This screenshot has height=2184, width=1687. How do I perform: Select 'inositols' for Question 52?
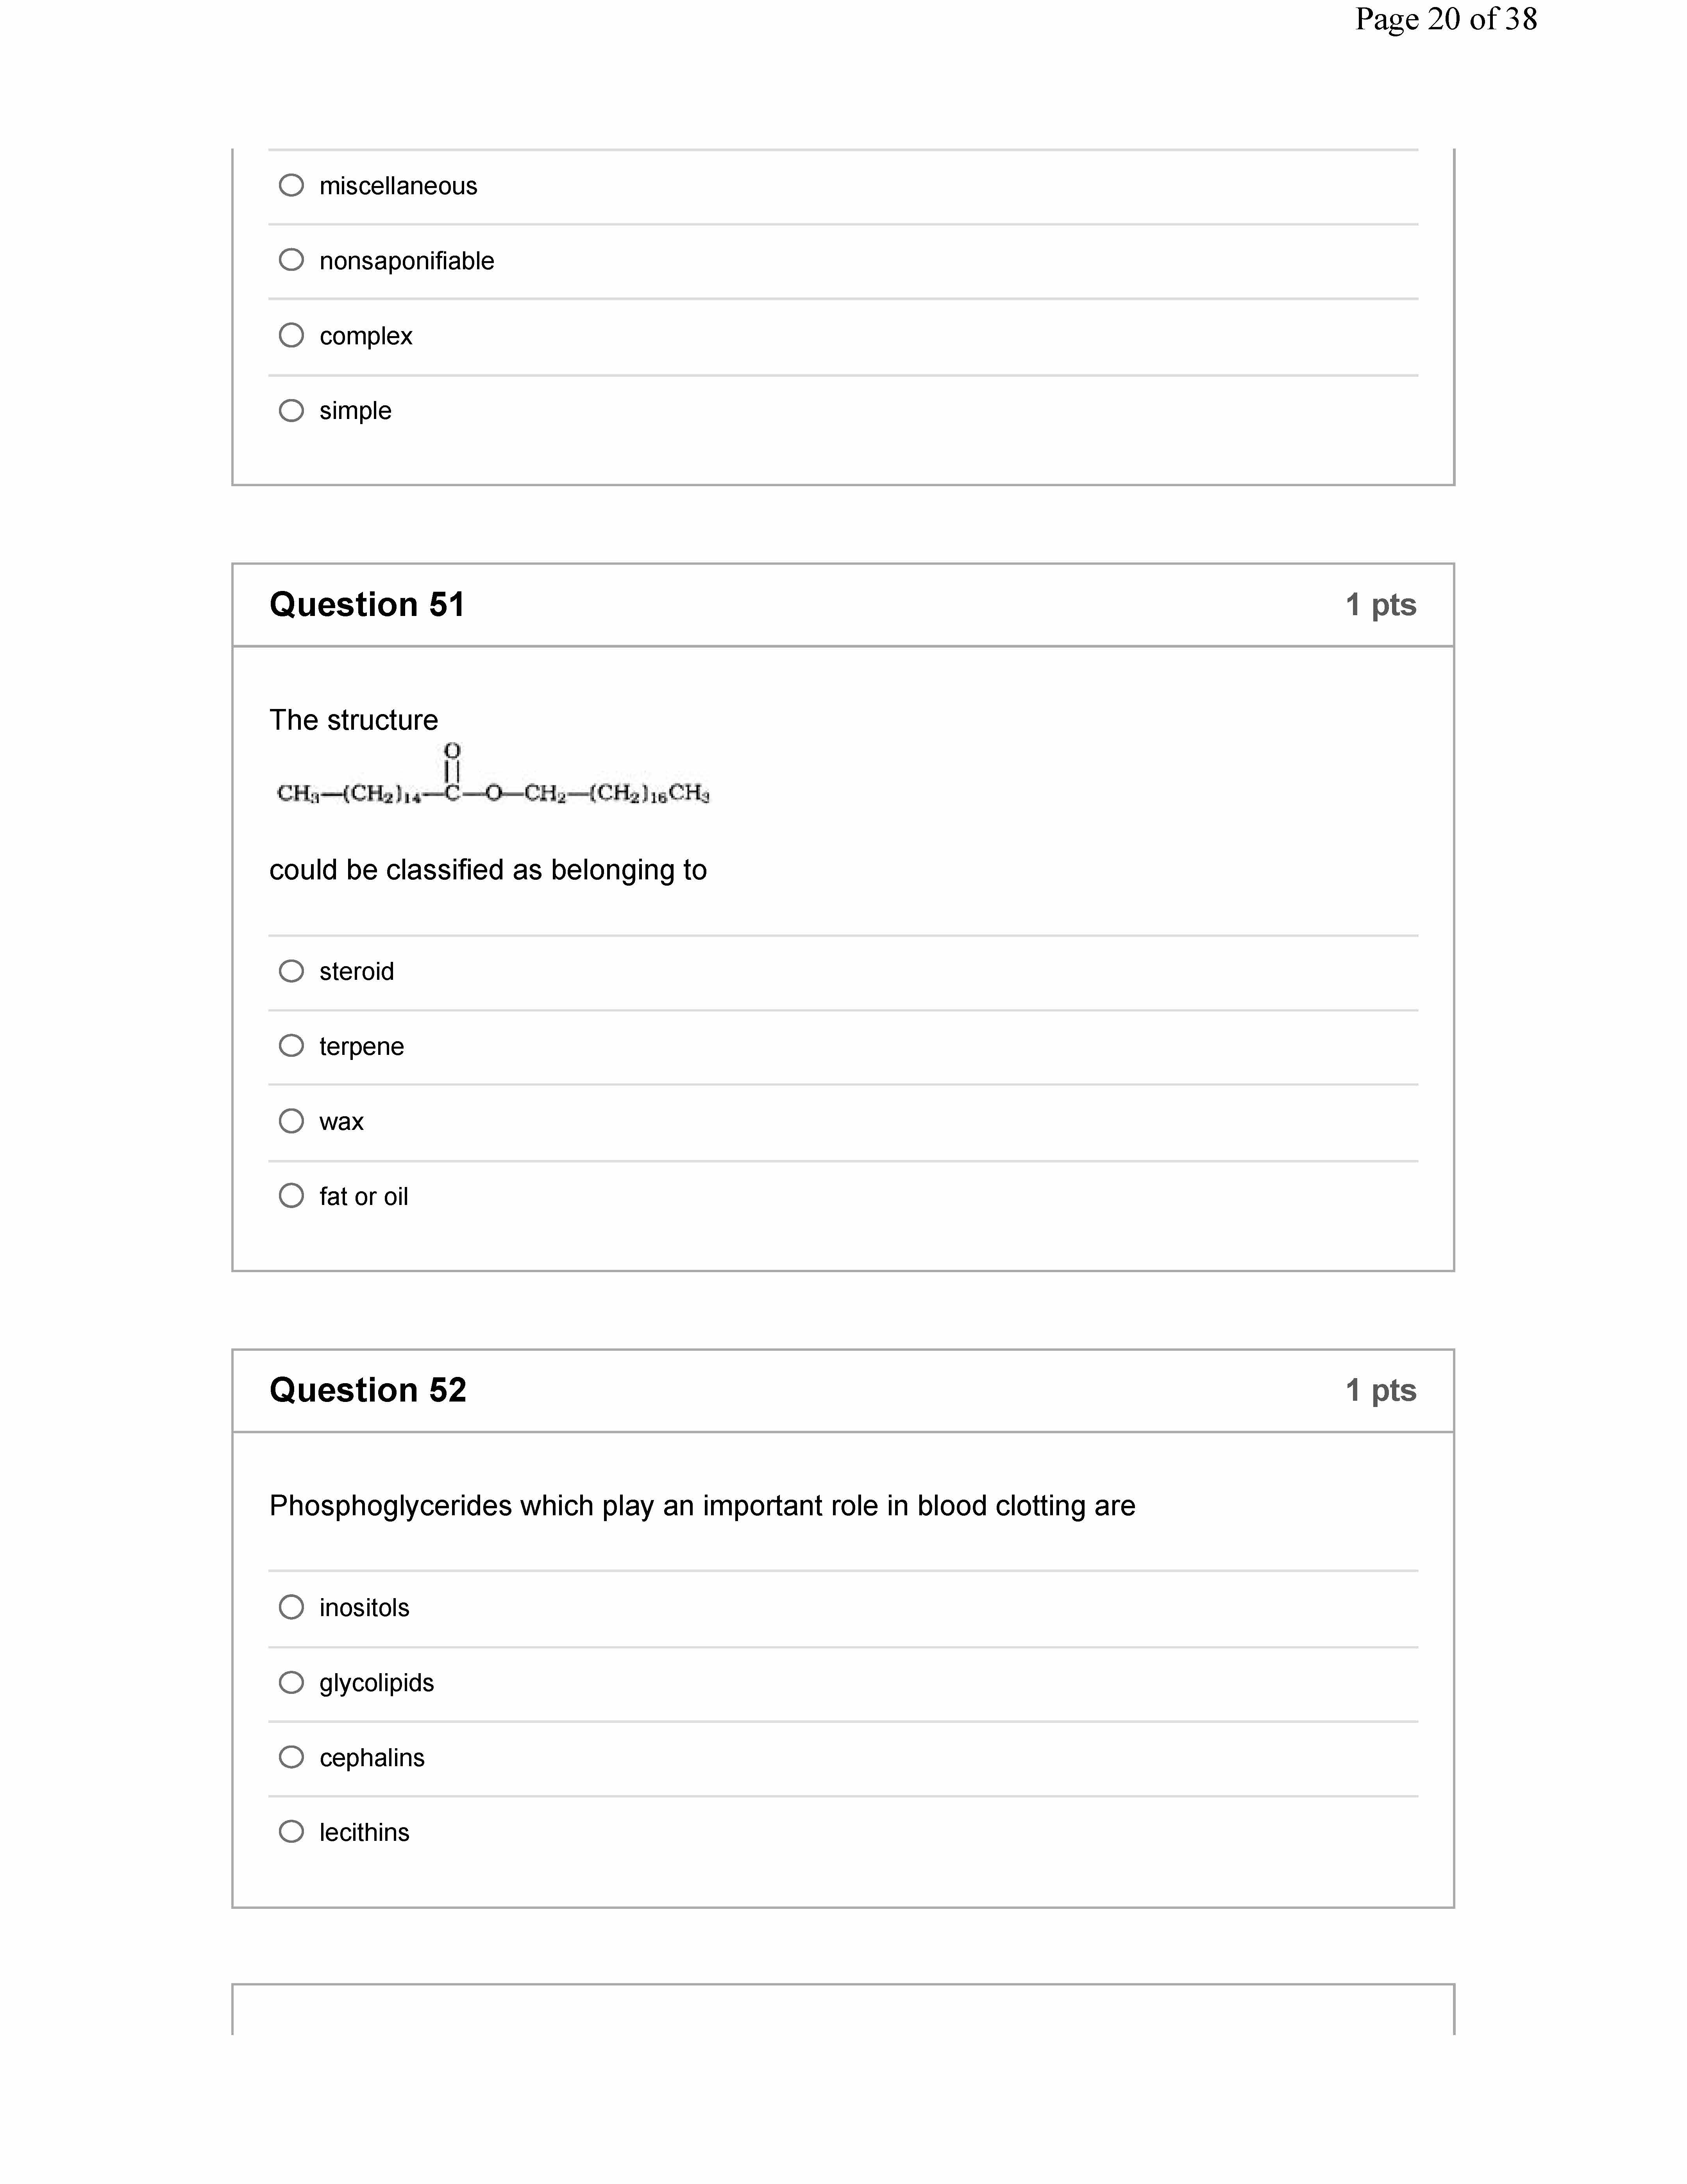tap(291, 1607)
